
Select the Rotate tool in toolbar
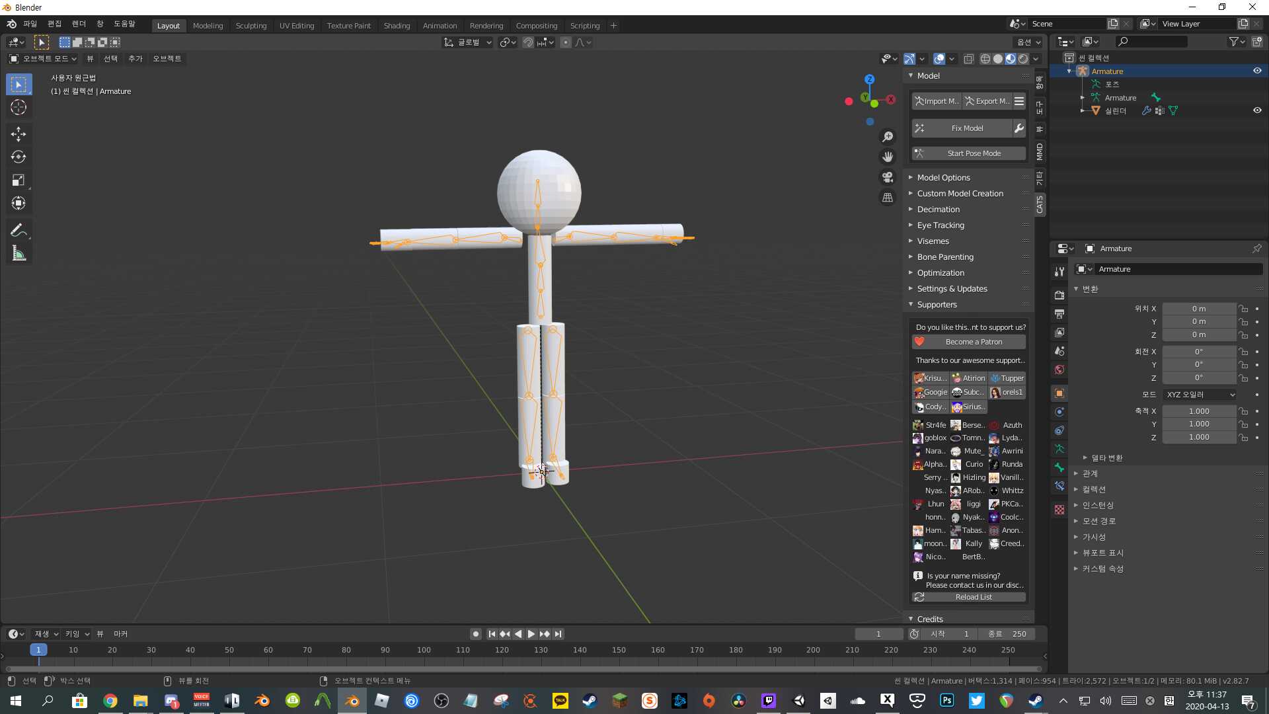(19, 157)
